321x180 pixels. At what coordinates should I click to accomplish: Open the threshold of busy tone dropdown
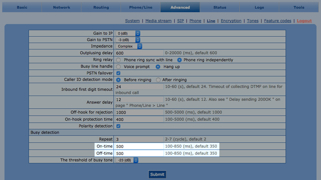(x=127, y=160)
